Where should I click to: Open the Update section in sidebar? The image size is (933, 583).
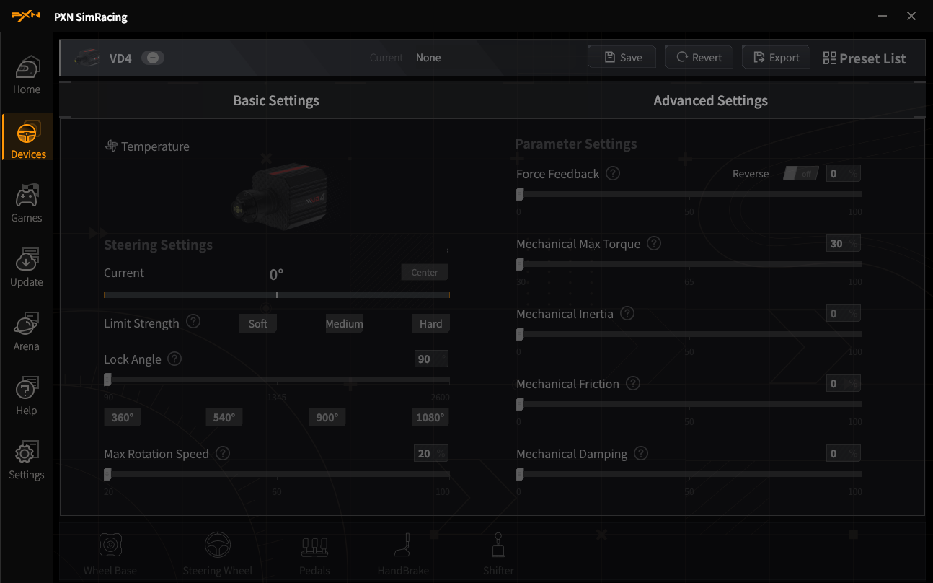click(x=27, y=267)
